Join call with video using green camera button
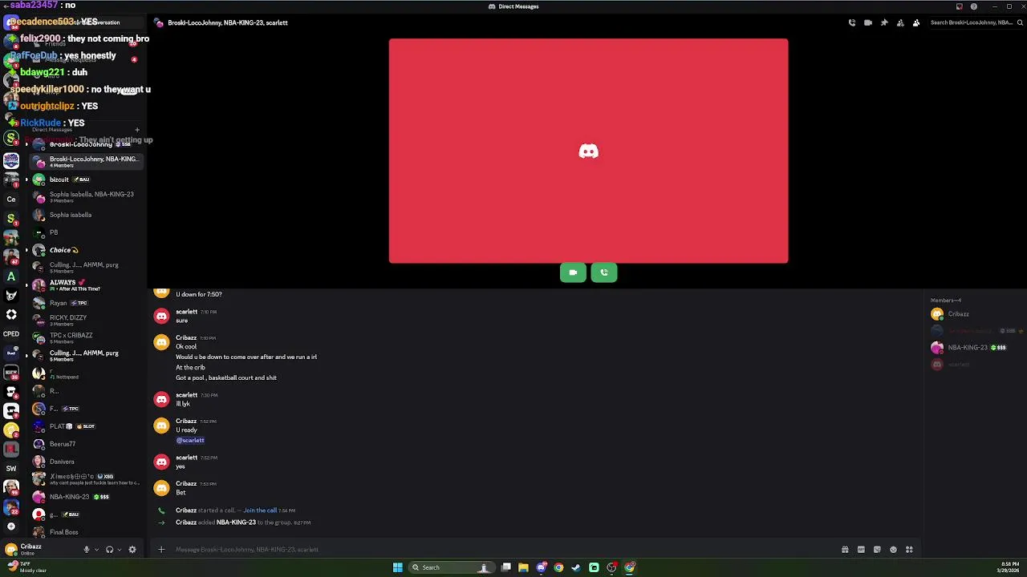This screenshot has width=1027, height=577. 573,272
